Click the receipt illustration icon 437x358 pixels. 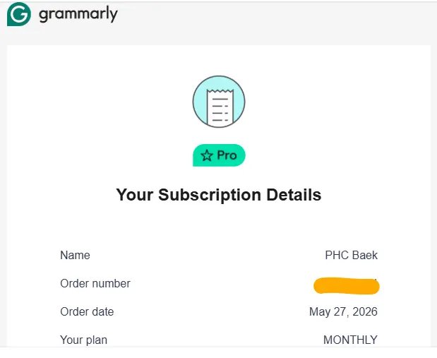coord(220,107)
